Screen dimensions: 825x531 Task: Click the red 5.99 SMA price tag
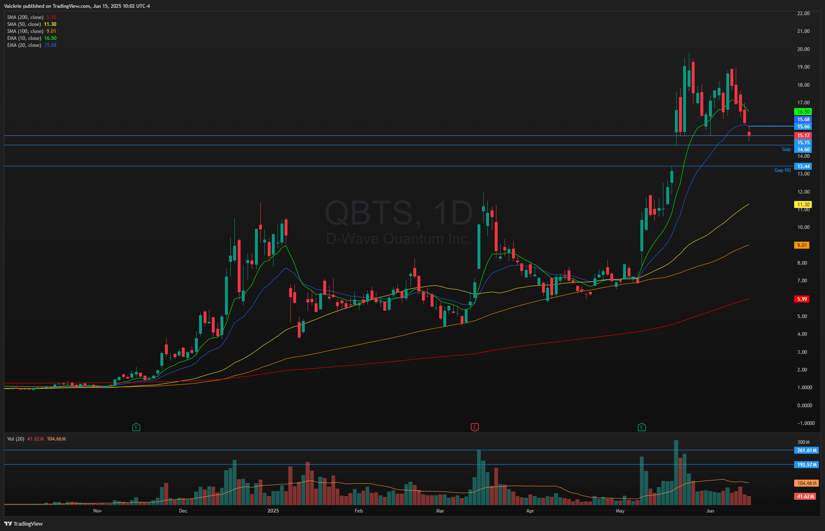coord(802,299)
